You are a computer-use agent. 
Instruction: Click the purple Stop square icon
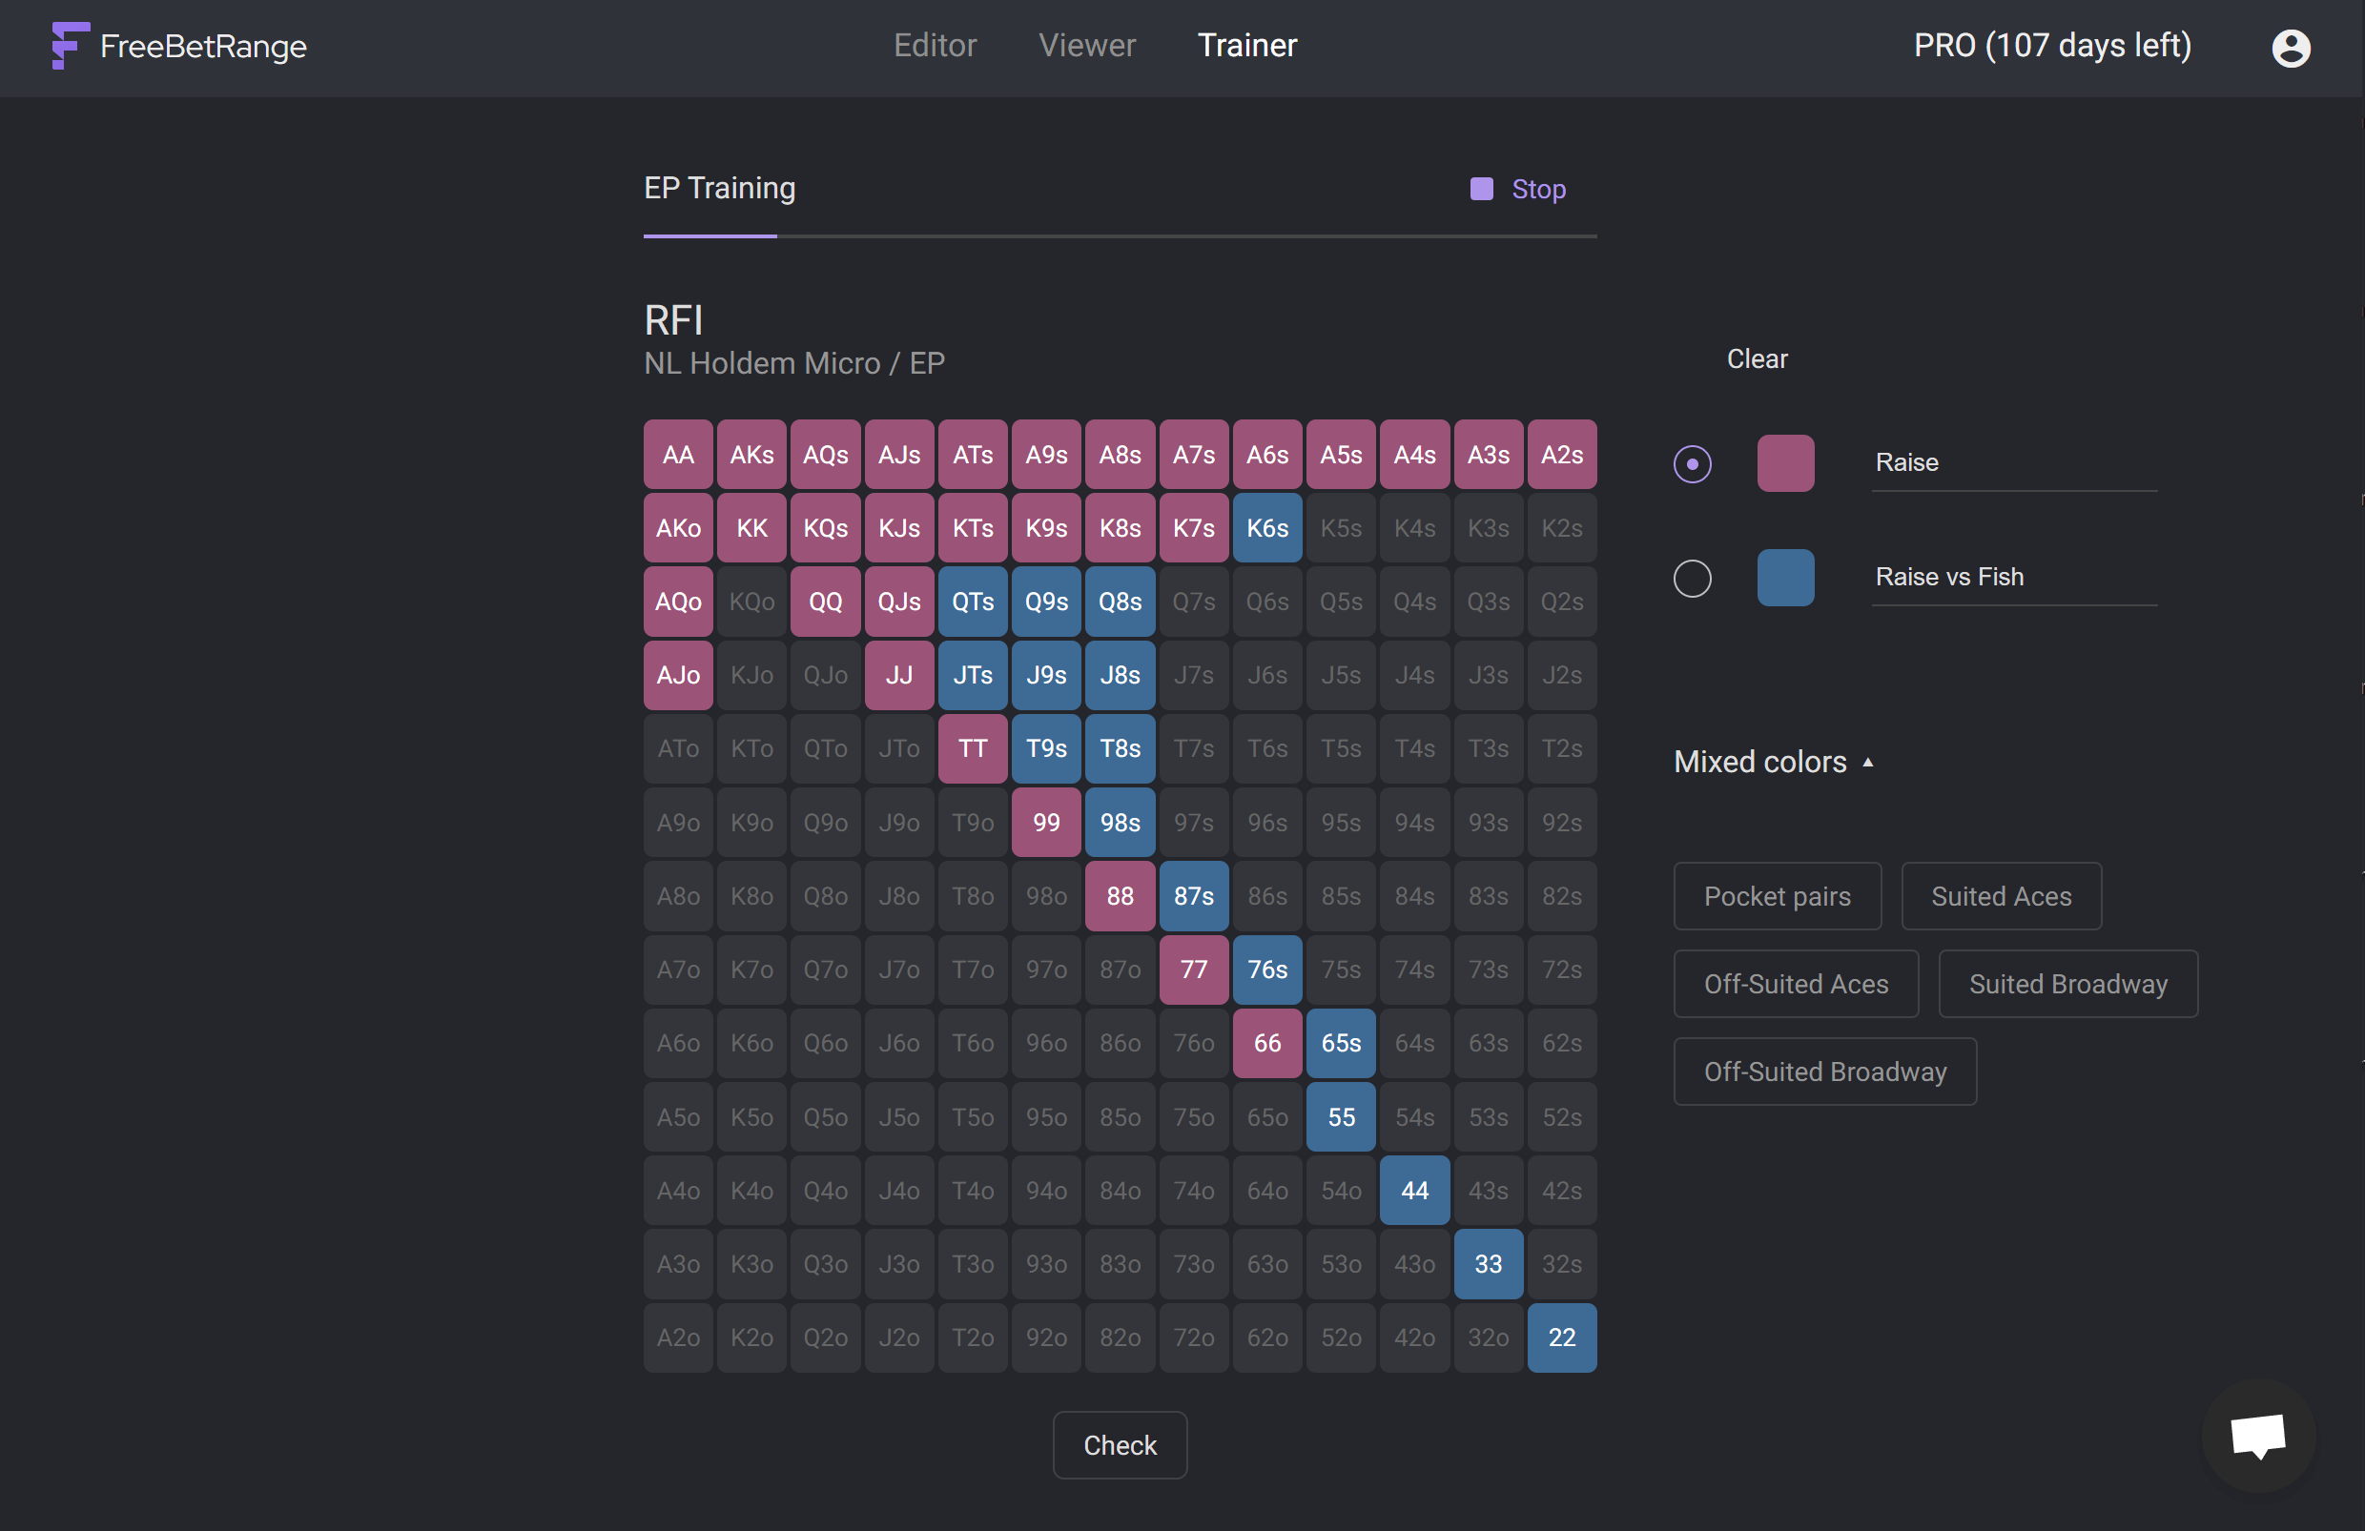click(x=1481, y=189)
